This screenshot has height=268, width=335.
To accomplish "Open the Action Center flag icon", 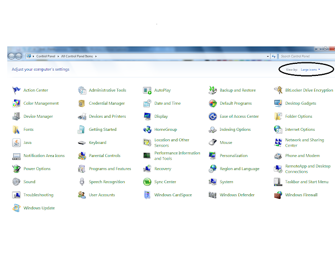I will pos(16,91).
